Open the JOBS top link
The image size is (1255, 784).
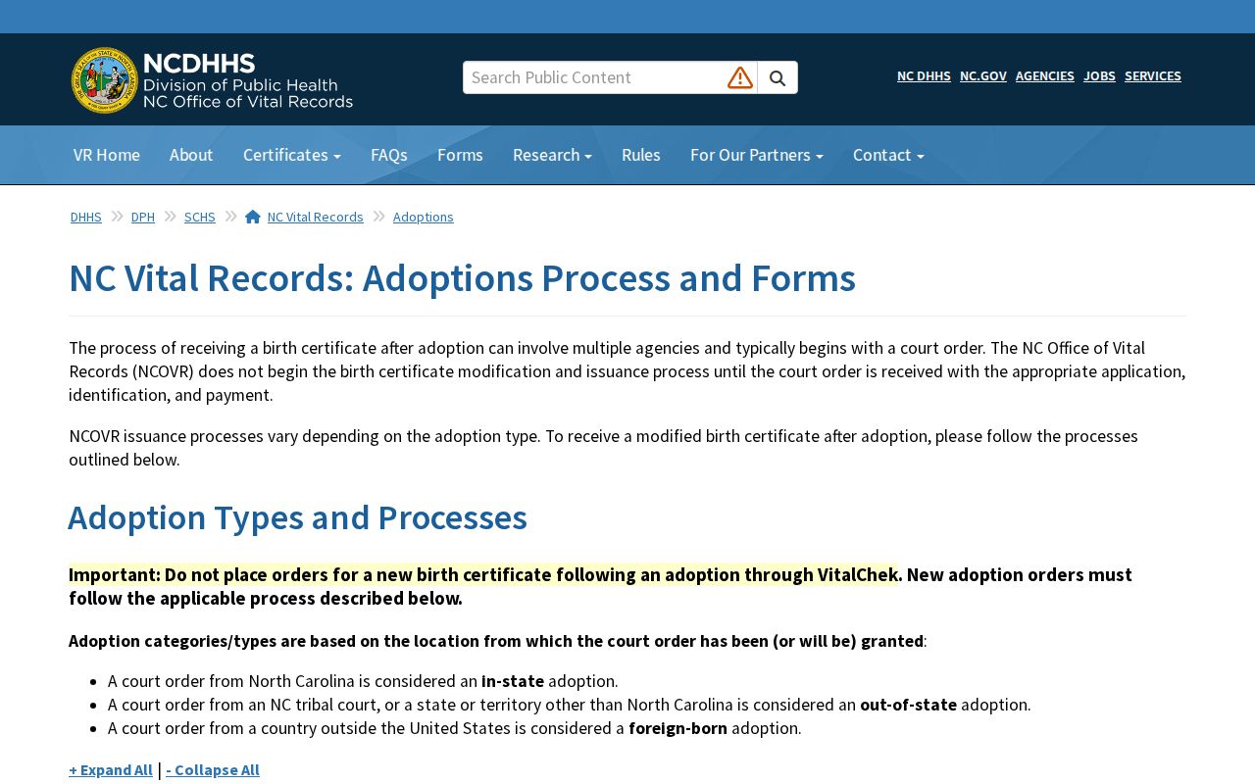[x=1099, y=76]
